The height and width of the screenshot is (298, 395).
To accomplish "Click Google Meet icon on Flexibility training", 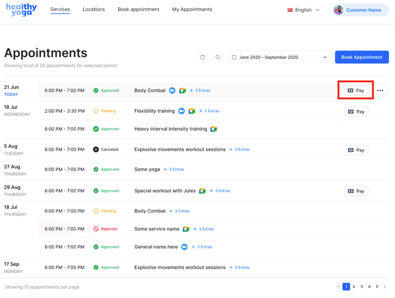I will coord(192,111).
